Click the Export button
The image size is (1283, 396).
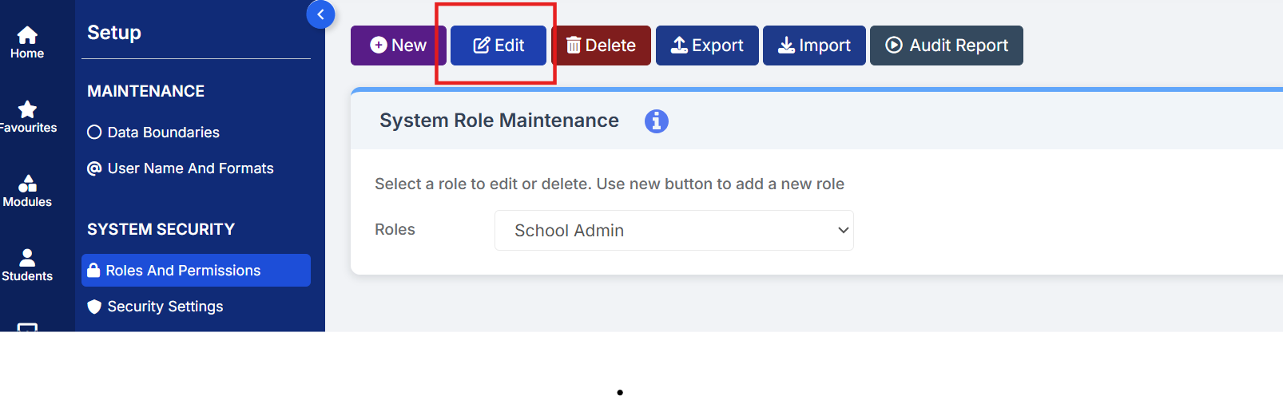[x=707, y=46]
